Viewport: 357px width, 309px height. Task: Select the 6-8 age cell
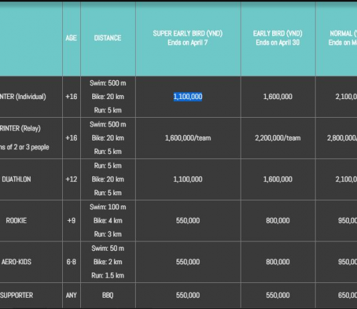[x=72, y=262]
